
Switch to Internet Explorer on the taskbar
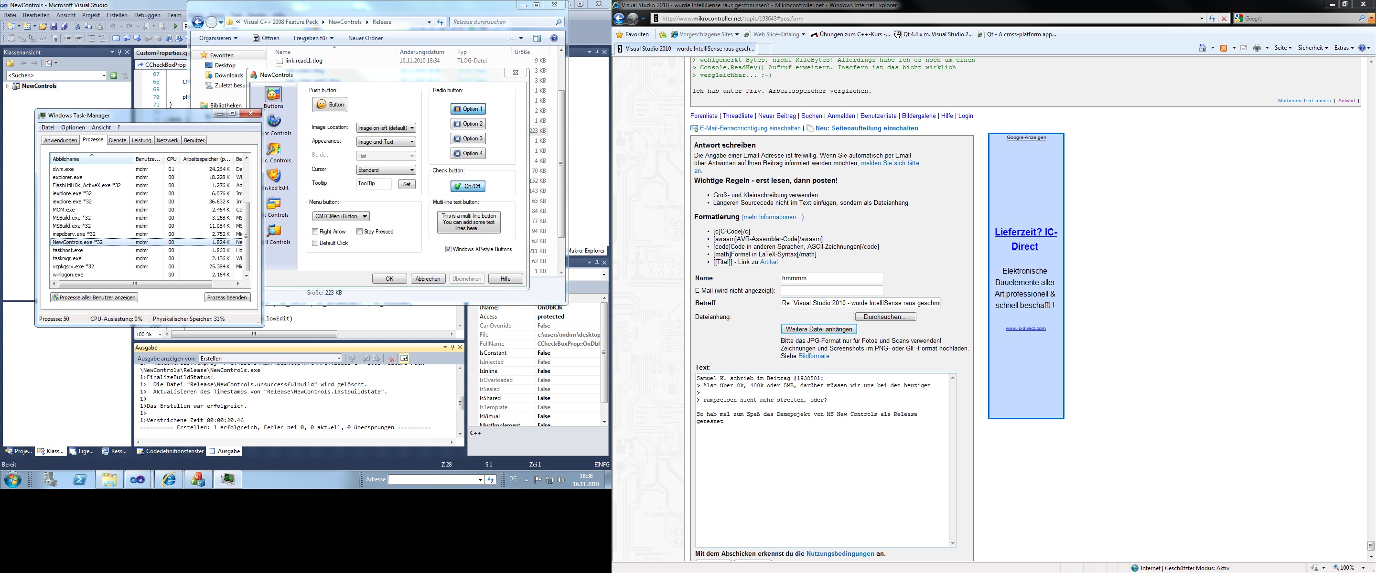(x=169, y=479)
